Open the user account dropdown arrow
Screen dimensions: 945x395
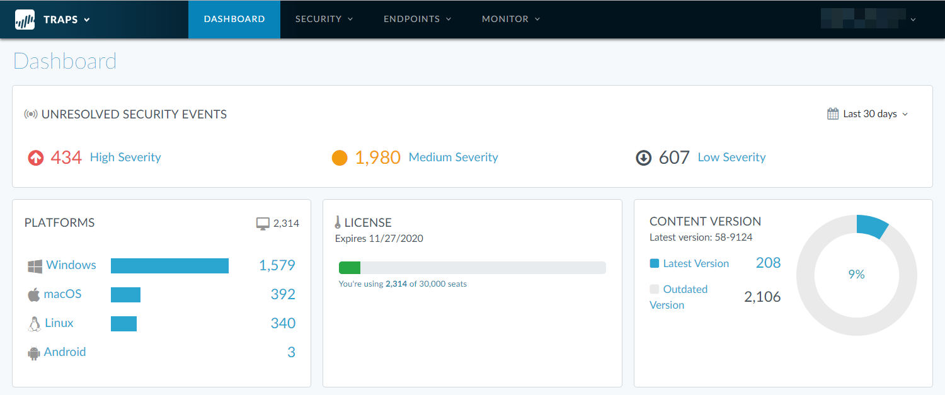click(913, 20)
